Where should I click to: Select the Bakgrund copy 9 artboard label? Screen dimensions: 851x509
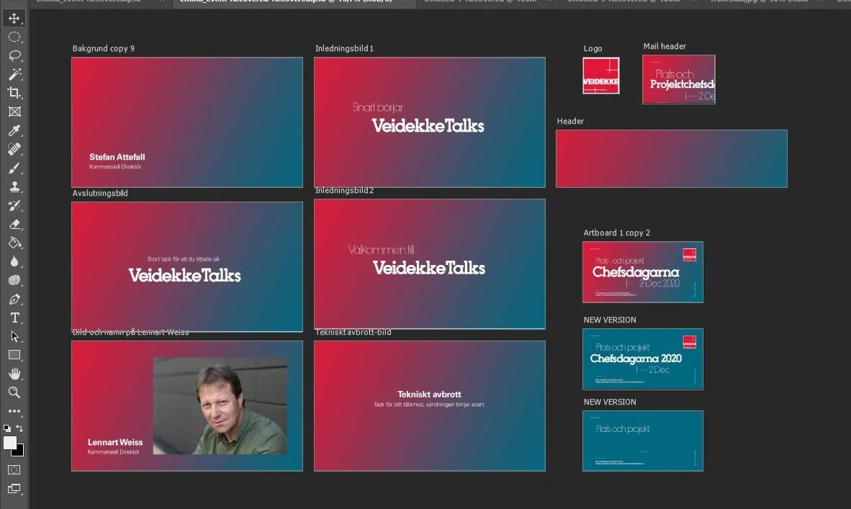click(103, 48)
